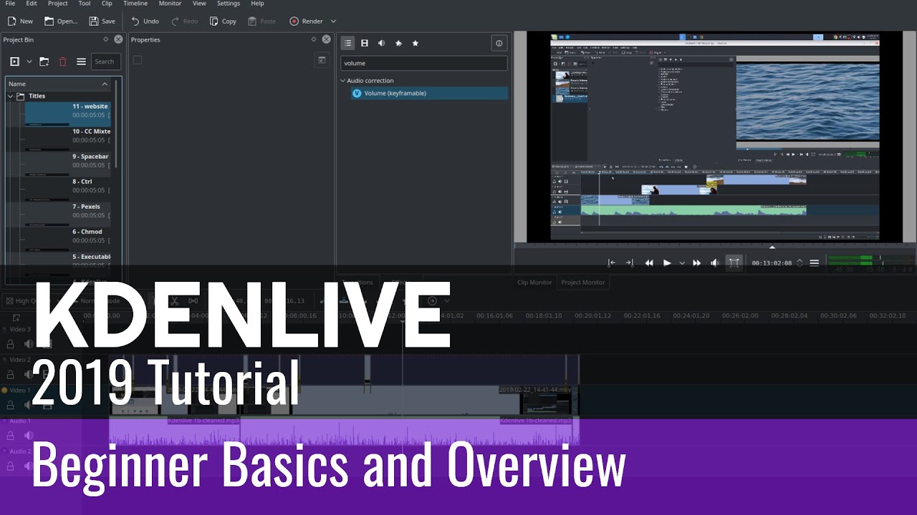The image size is (917, 515).
Task: Click the New project toolbar icon
Action: coord(20,21)
